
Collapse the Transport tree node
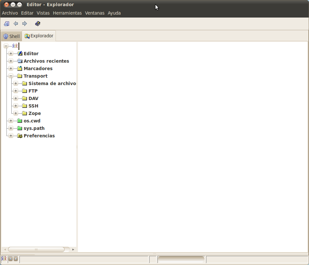[11, 76]
